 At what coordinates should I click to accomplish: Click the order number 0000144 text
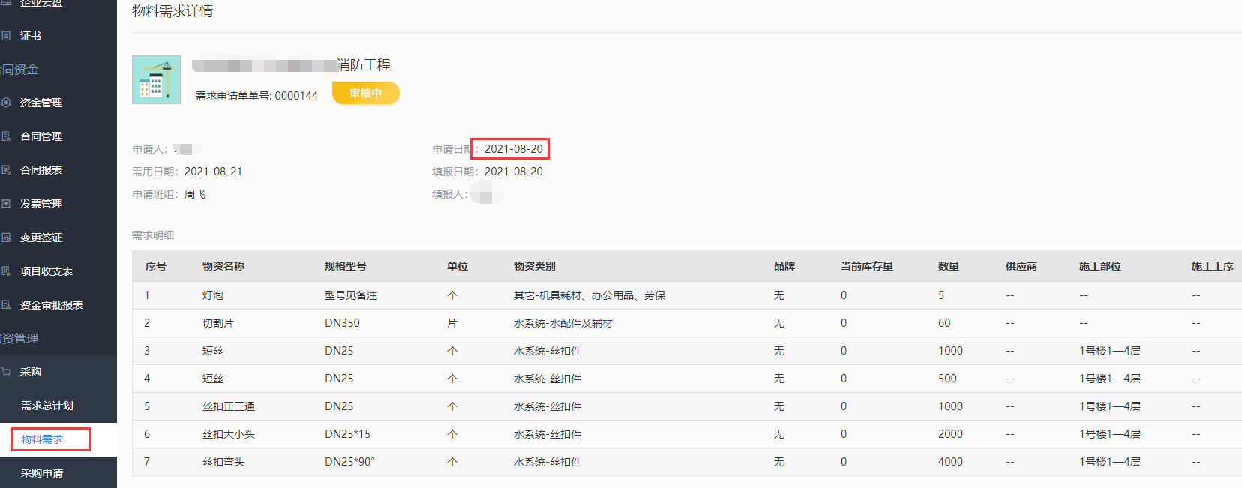pos(296,96)
